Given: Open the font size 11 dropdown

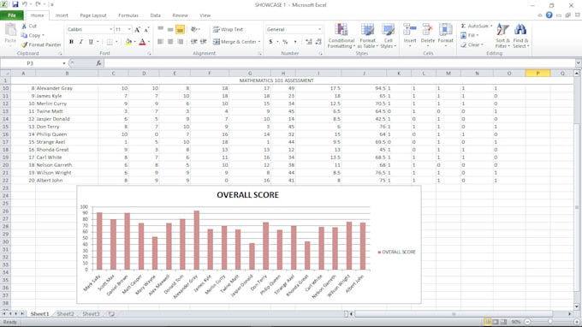Looking at the screenshot, I should 129,29.
